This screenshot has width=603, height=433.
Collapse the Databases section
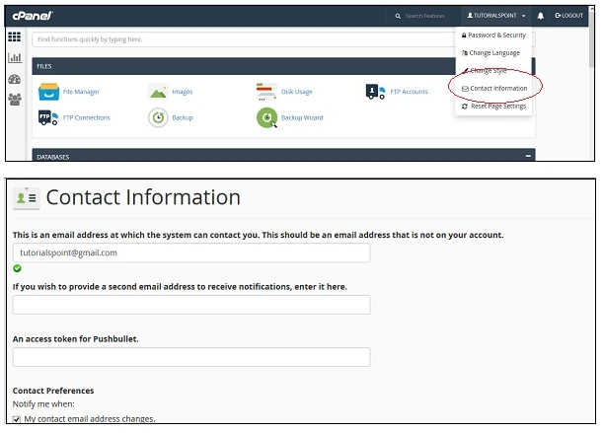click(x=528, y=156)
